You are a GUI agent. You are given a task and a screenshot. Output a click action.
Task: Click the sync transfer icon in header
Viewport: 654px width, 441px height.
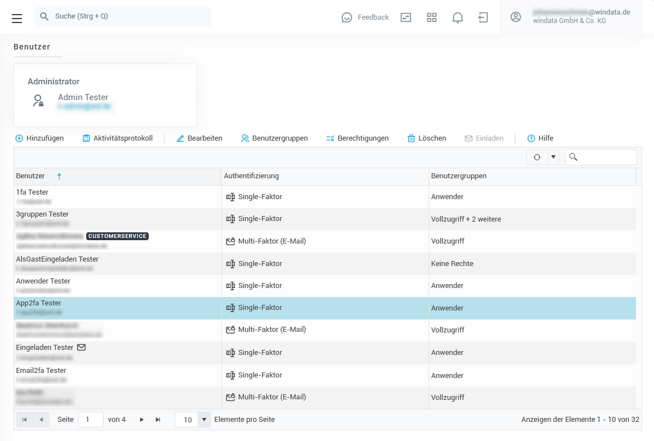(406, 17)
